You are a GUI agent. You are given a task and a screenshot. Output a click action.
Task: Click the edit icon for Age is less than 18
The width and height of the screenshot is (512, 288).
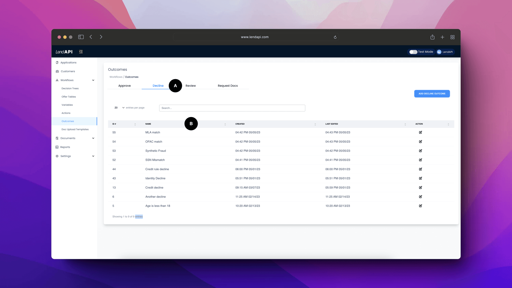click(x=421, y=206)
